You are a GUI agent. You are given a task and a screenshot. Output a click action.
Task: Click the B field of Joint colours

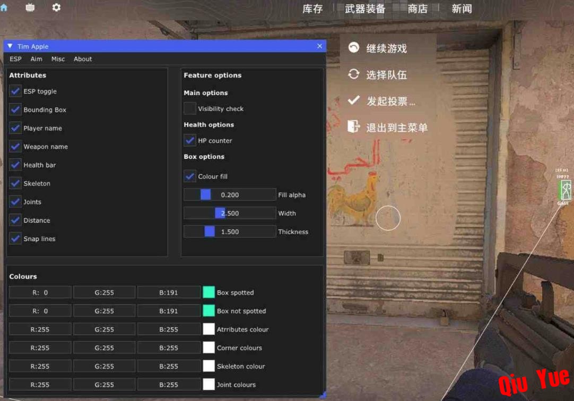(169, 385)
